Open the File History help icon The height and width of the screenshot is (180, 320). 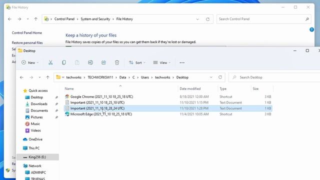311,29
